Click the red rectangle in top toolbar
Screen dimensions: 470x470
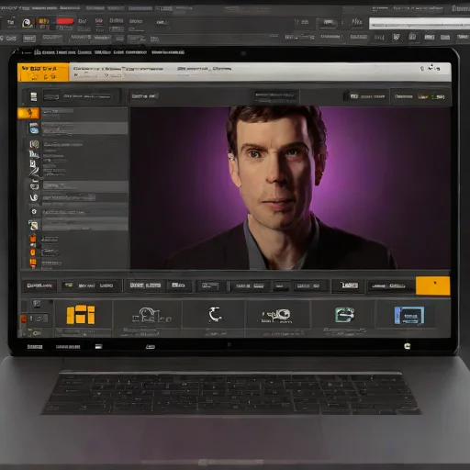click(x=65, y=21)
